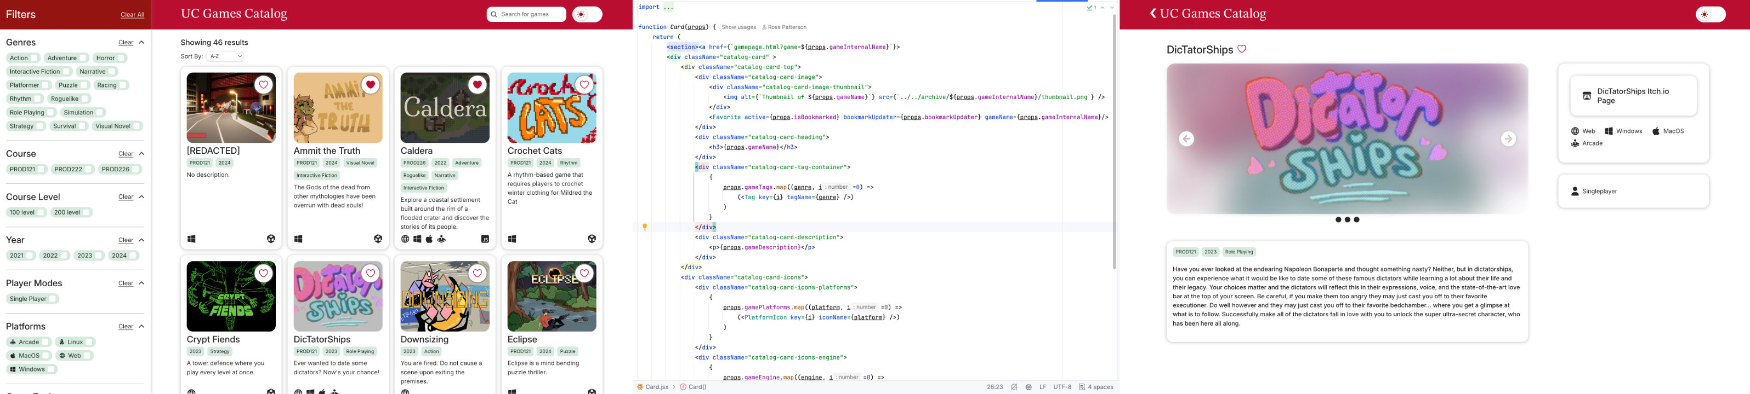
Task: Click arcade joystick icon on Caldera card
Action: (441, 239)
